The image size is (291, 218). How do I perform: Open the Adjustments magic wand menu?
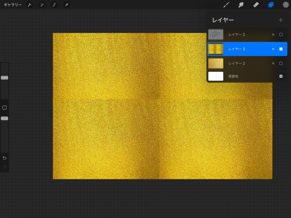pos(42,5)
